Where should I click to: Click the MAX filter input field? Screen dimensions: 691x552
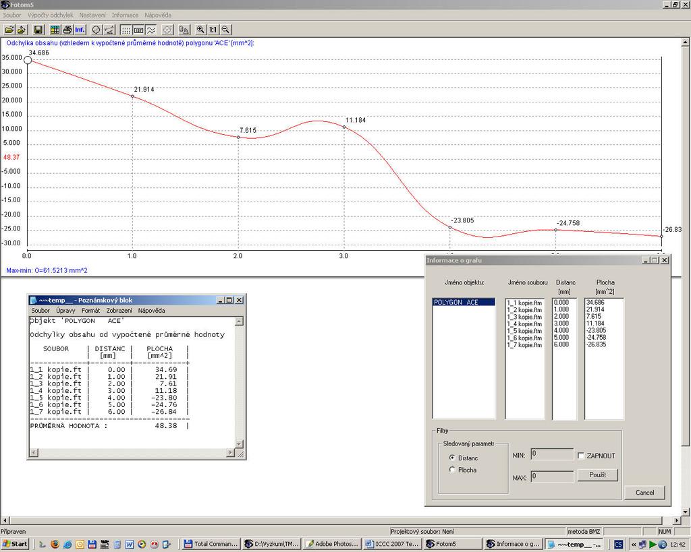[552, 477]
